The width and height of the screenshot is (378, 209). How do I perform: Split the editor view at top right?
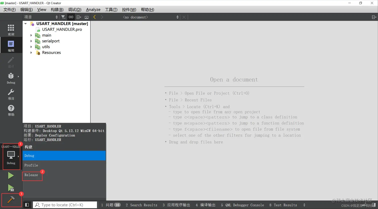(374, 17)
